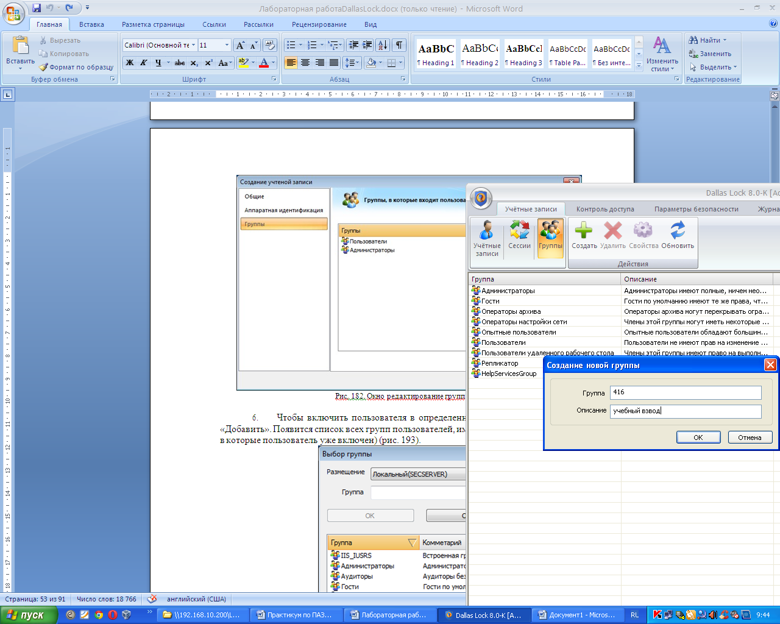
Task: Click the red font color button
Action: point(264,63)
